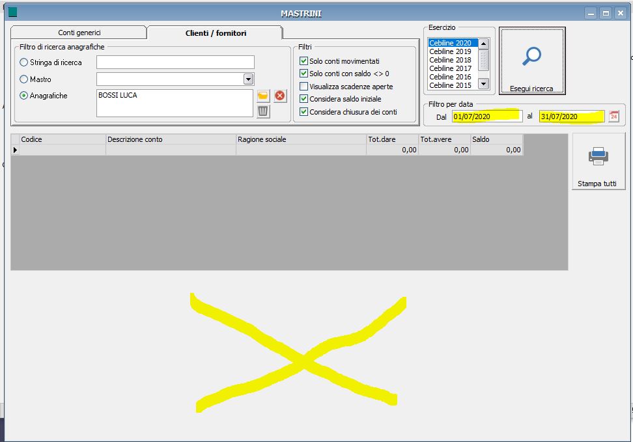Click the trash bin clear list icon
This screenshot has height=442, width=633.
(x=263, y=111)
